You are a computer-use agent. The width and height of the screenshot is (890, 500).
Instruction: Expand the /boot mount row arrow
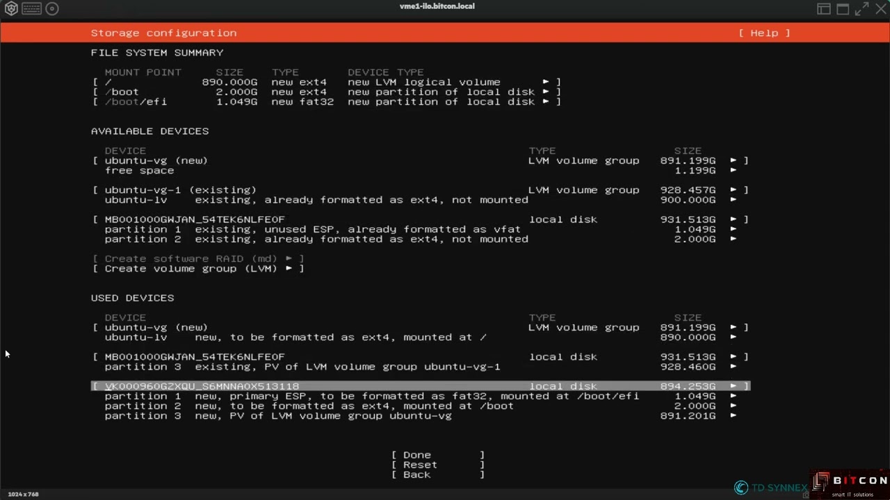546,92
